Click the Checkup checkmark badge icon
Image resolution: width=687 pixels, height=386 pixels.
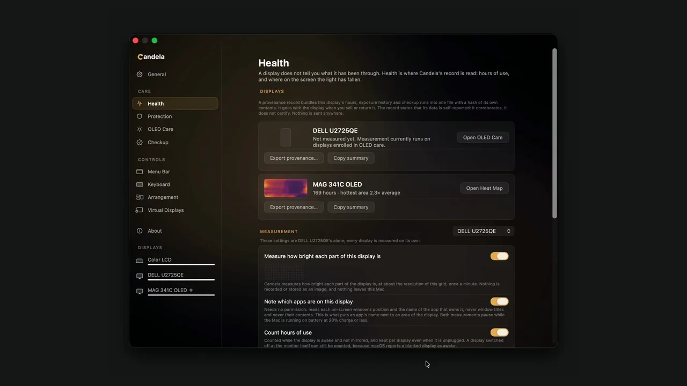(140, 143)
